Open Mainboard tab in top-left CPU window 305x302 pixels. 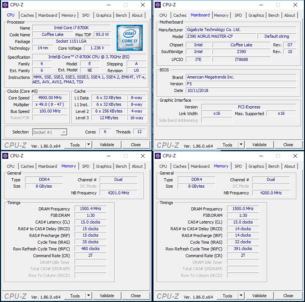48,15
